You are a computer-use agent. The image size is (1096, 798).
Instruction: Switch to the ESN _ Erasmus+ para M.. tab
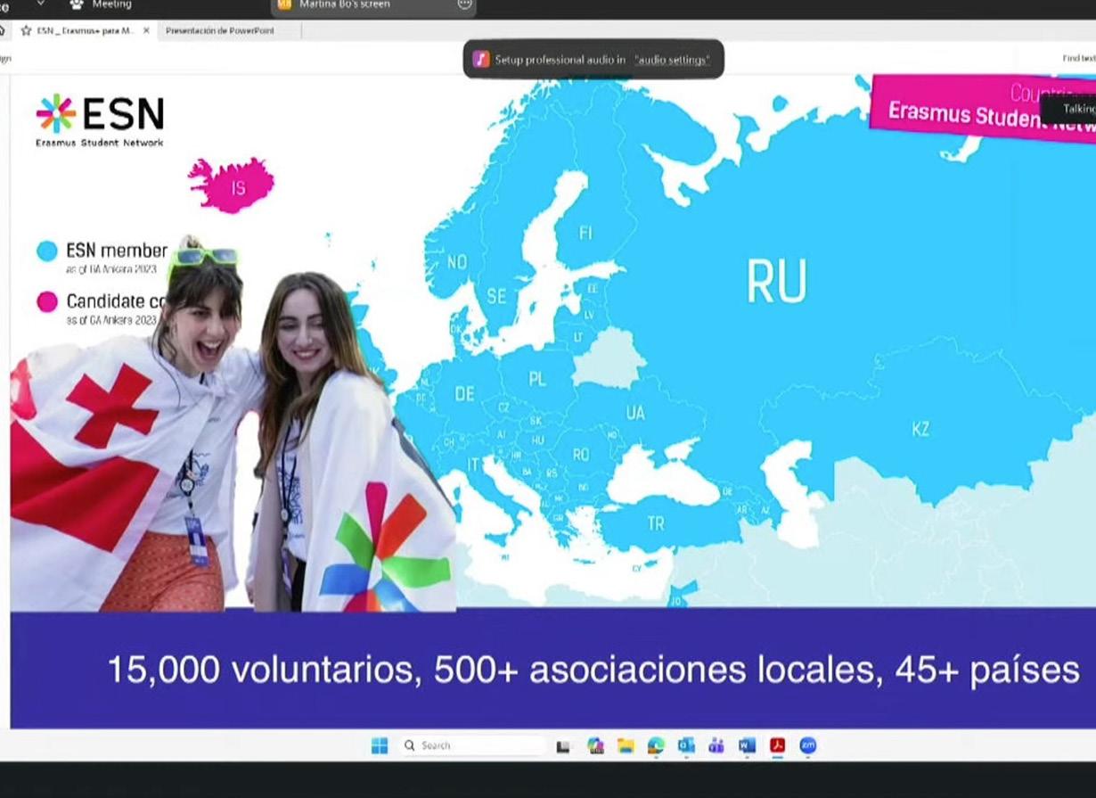pos(86,30)
